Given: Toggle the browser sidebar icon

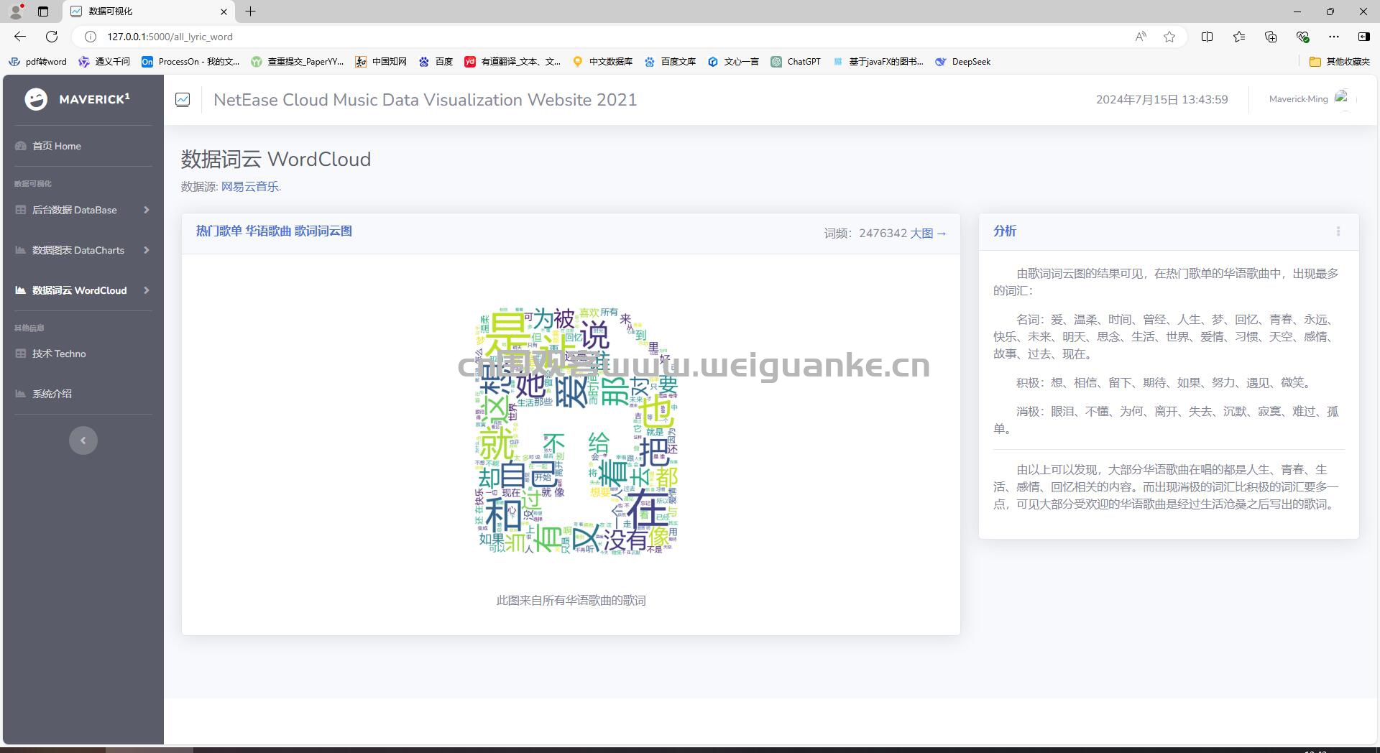Looking at the screenshot, I should point(1363,37).
